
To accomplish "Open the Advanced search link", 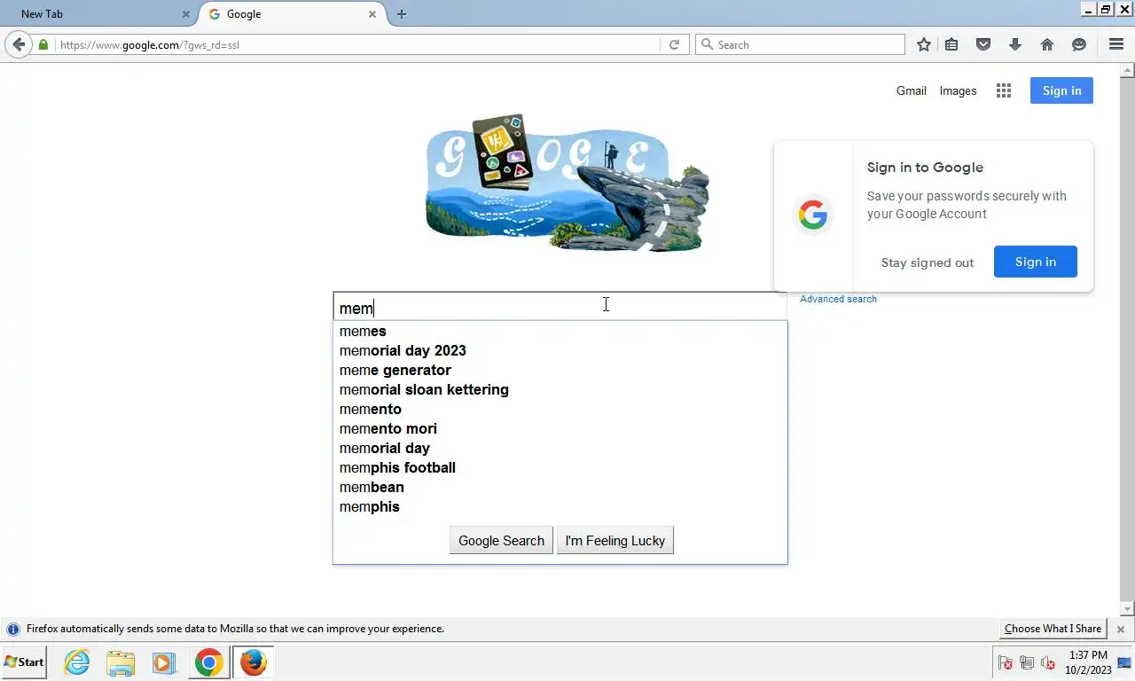I will click(838, 299).
